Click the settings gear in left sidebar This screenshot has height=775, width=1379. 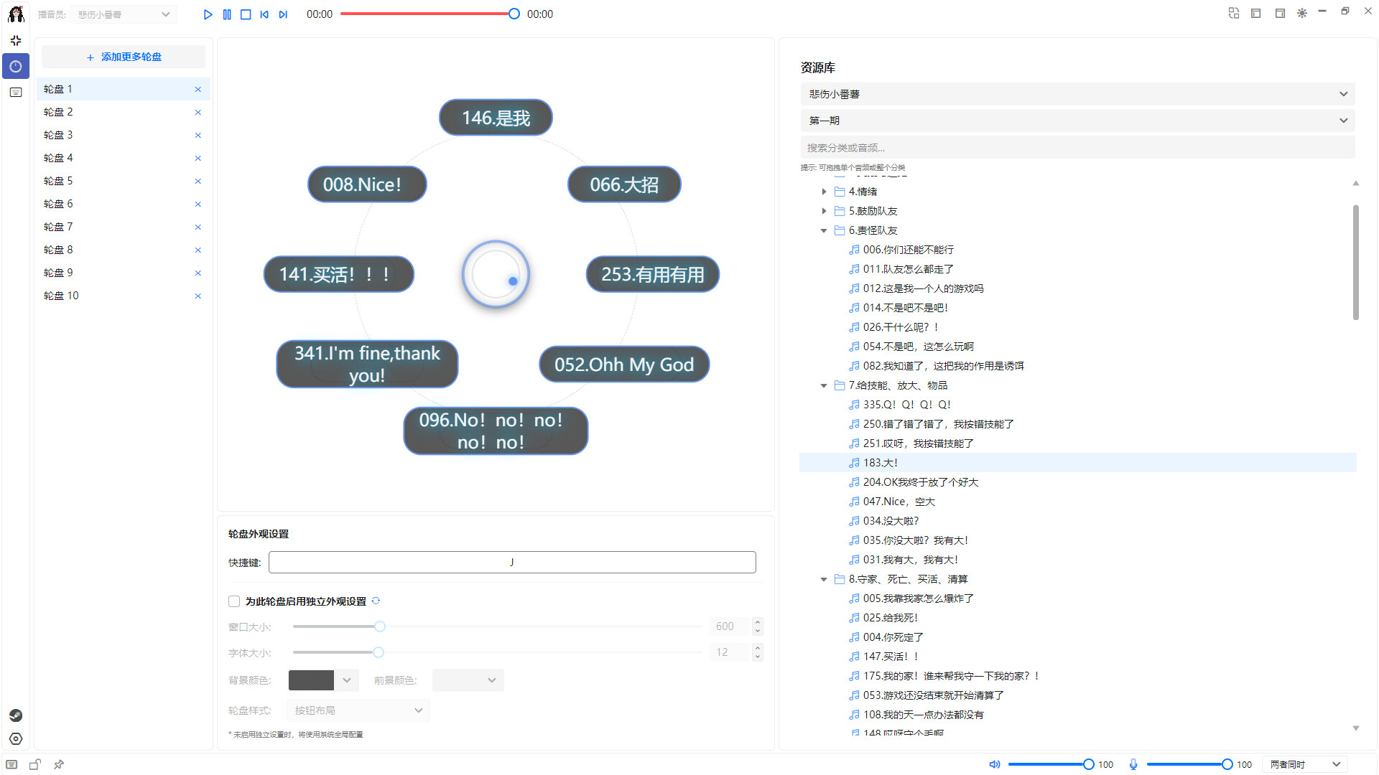tap(16, 738)
